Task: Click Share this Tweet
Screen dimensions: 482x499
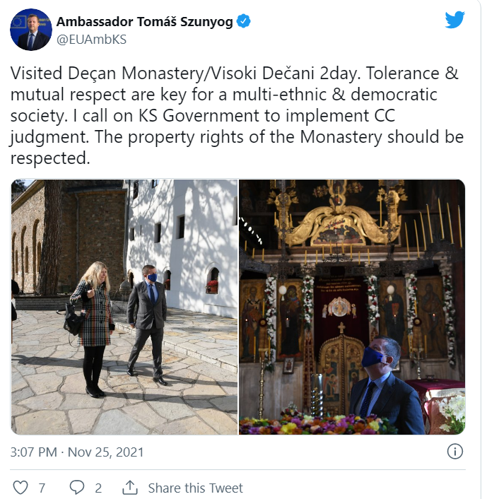Action: click(195, 488)
